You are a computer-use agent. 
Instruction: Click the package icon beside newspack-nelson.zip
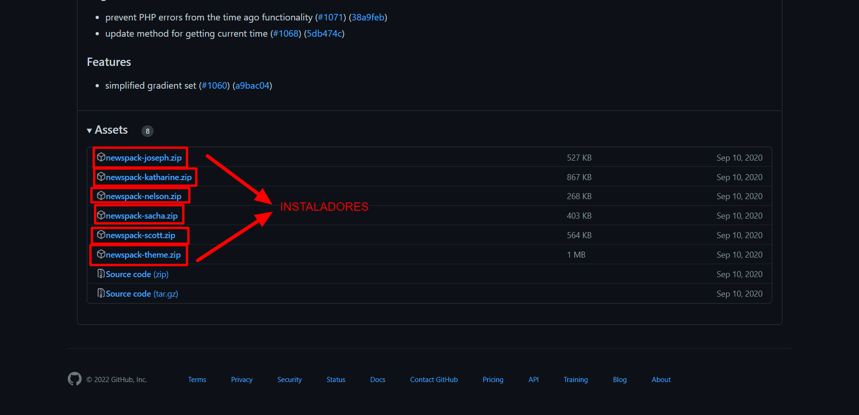coord(101,196)
